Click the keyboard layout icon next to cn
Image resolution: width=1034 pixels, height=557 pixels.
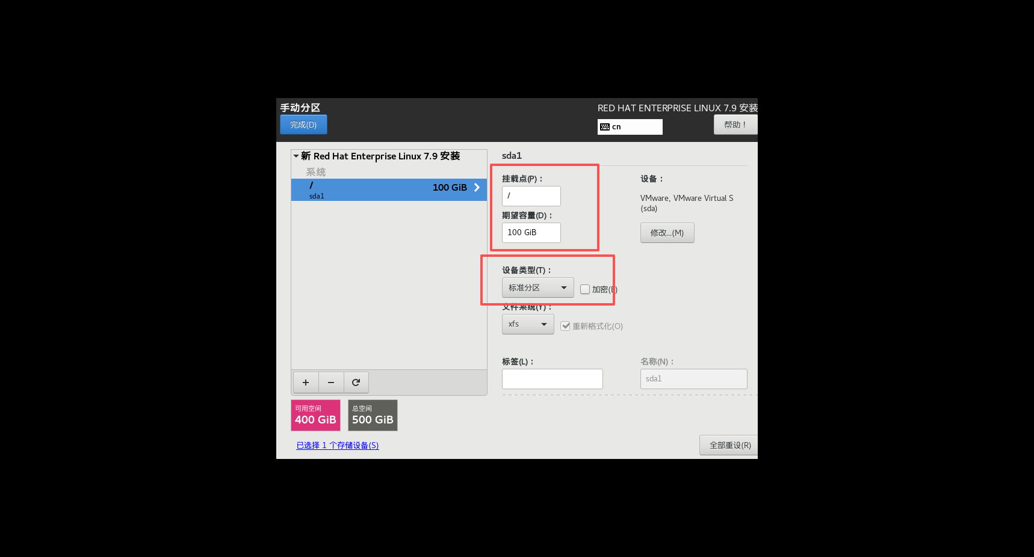(x=605, y=127)
